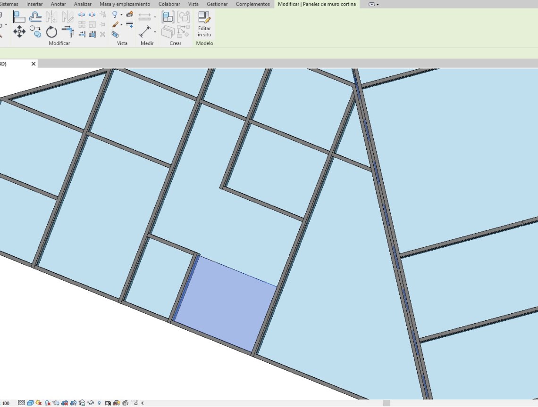
Task: Select the Move tool in Modificar panel
Action: coord(19,32)
